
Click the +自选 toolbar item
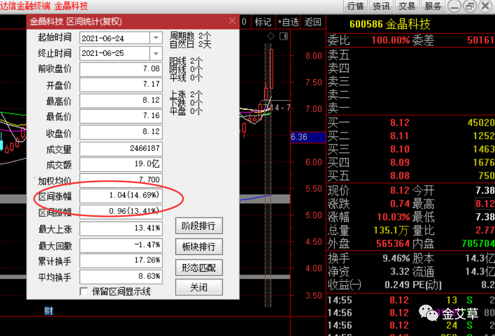(x=288, y=22)
